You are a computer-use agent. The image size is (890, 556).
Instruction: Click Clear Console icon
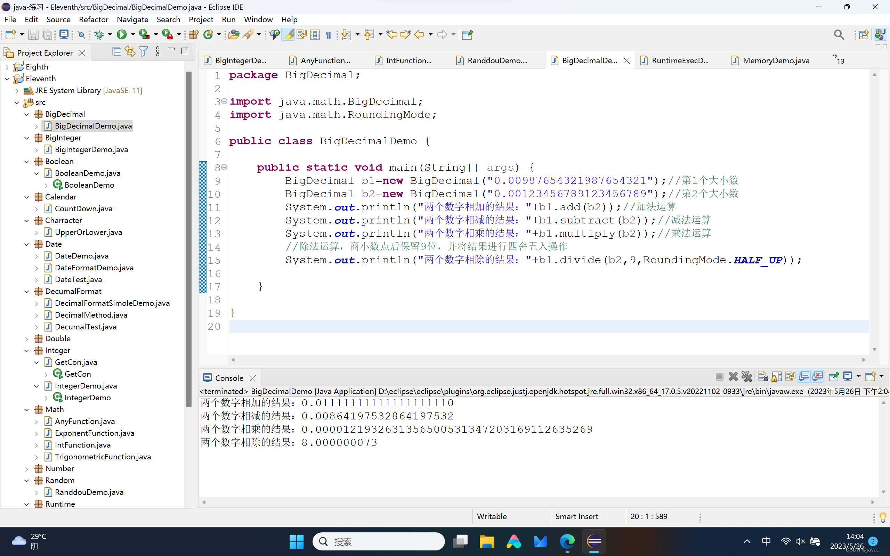(x=763, y=377)
